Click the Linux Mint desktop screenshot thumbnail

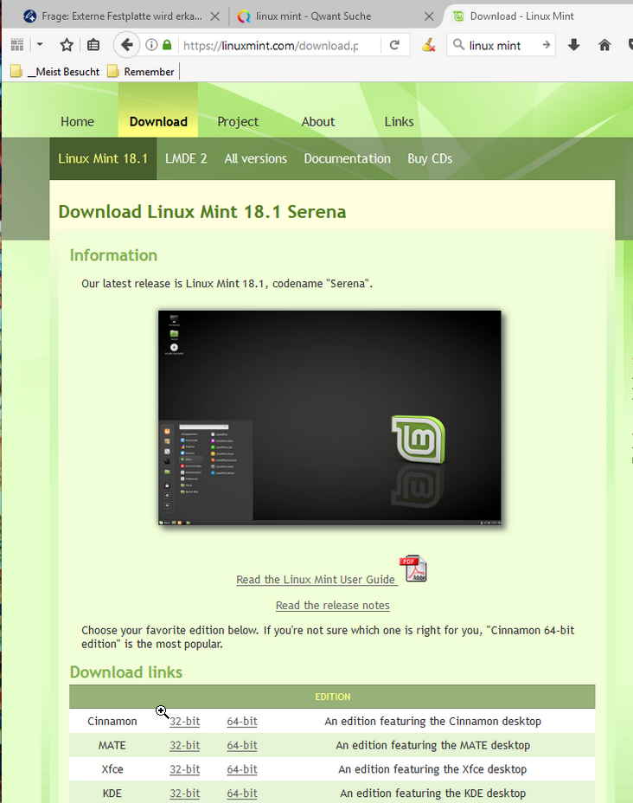coord(329,418)
